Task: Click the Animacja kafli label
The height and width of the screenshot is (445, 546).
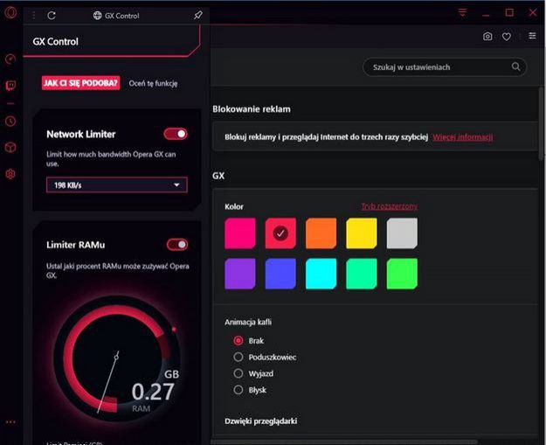Action: coord(248,322)
